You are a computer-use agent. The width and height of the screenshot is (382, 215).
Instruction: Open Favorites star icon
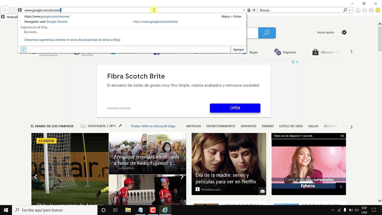(365, 10)
